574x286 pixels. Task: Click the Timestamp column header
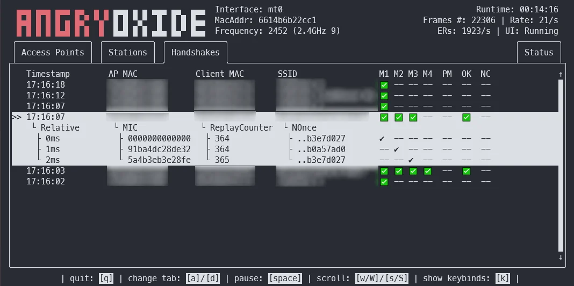(48, 74)
